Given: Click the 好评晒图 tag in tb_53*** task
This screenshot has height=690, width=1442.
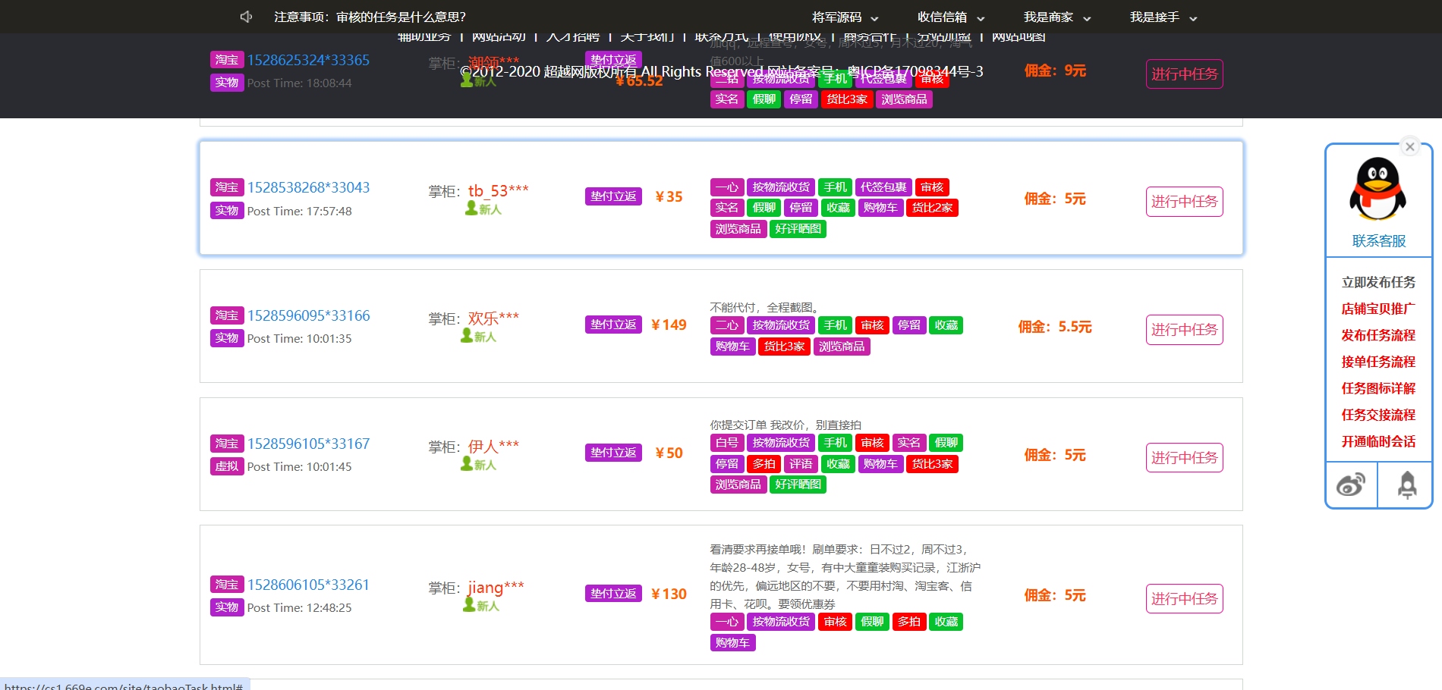Looking at the screenshot, I should pos(798,229).
